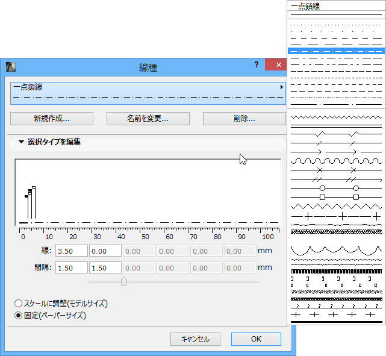
Task: Click the first 線 field showing 3.50
Action: 72,251
